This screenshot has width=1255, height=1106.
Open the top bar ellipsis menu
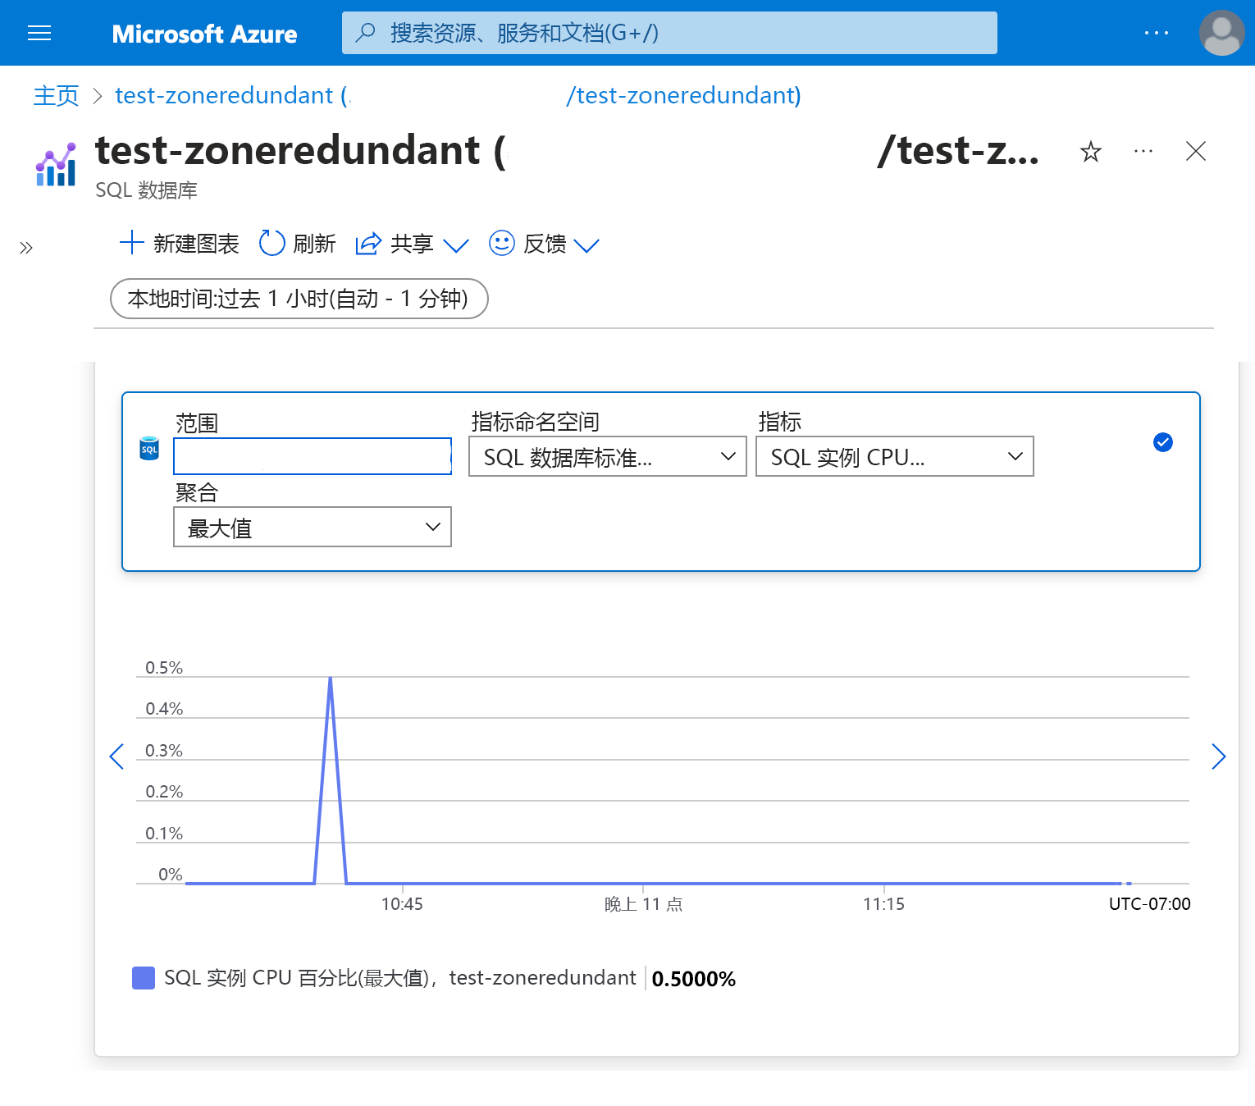[1156, 33]
